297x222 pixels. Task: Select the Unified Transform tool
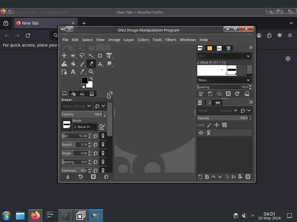pyautogui.click(x=109, y=55)
